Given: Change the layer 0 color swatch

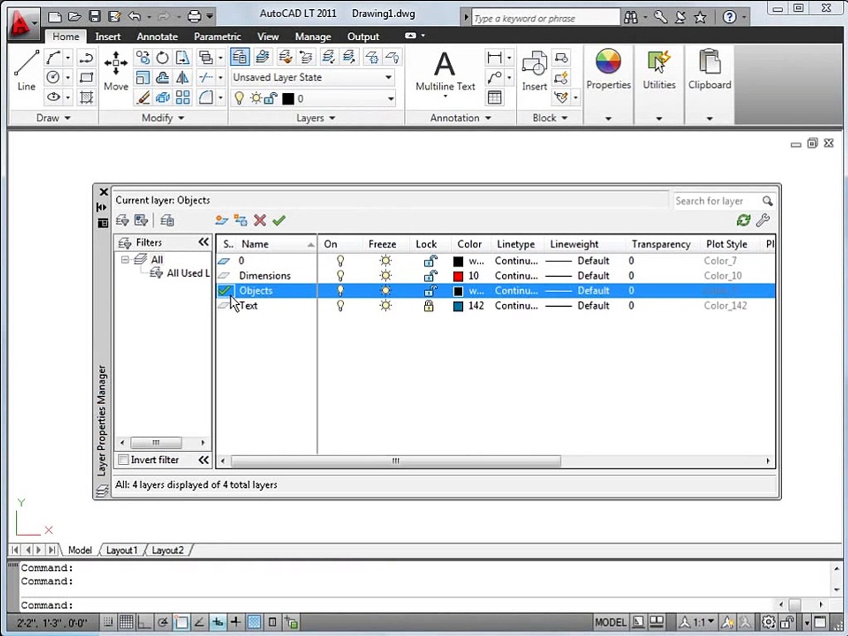Looking at the screenshot, I should (458, 261).
